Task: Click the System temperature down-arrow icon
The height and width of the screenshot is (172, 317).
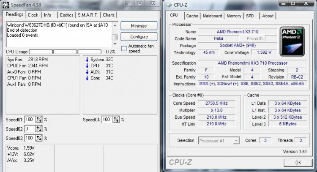Action: coord(87,60)
